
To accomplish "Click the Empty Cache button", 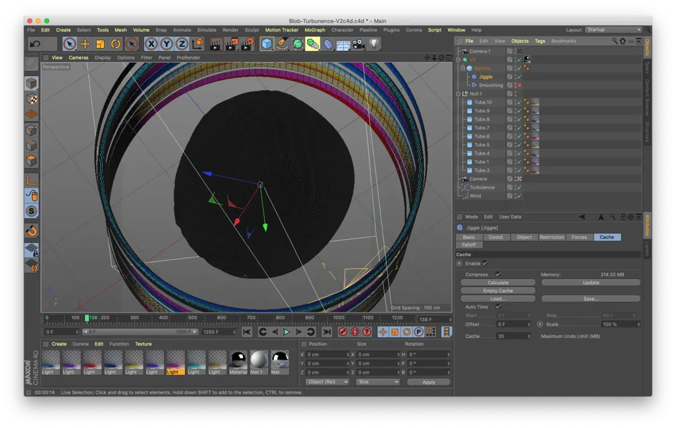I will (x=498, y=291).
